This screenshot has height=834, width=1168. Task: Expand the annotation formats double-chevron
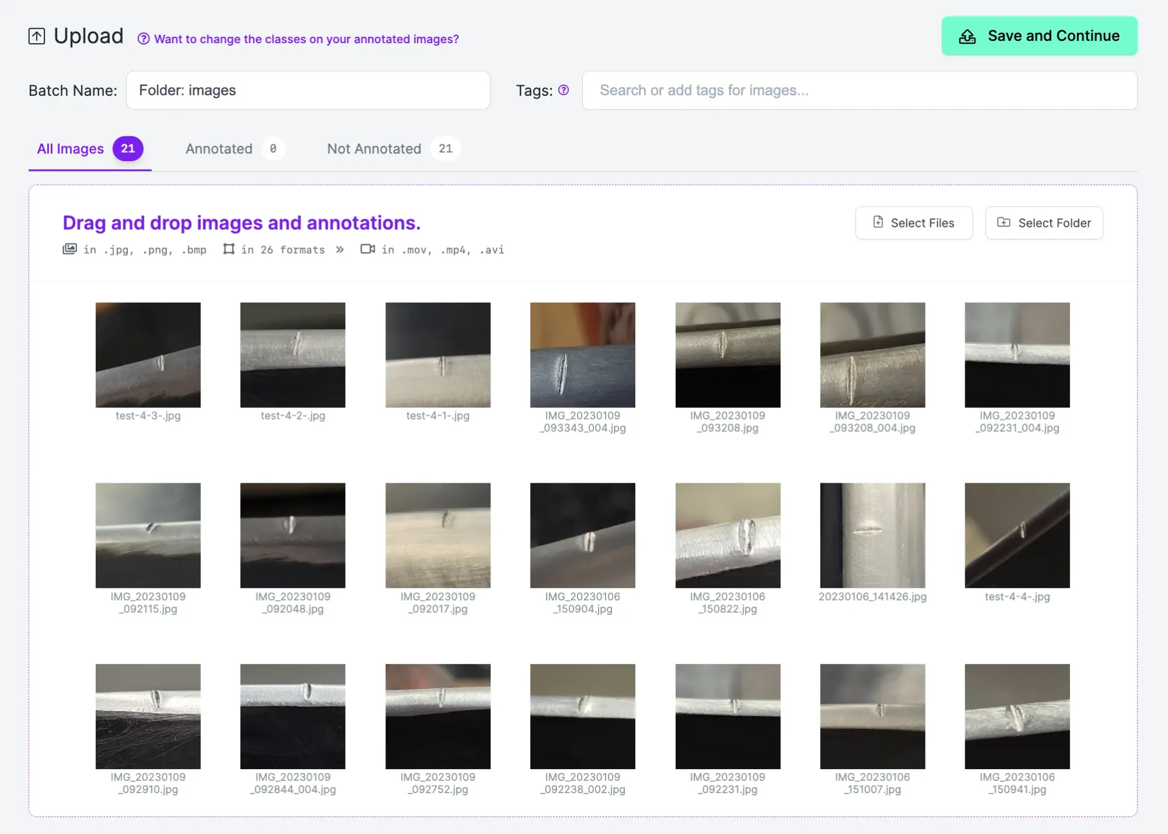[x=340, y=250]
